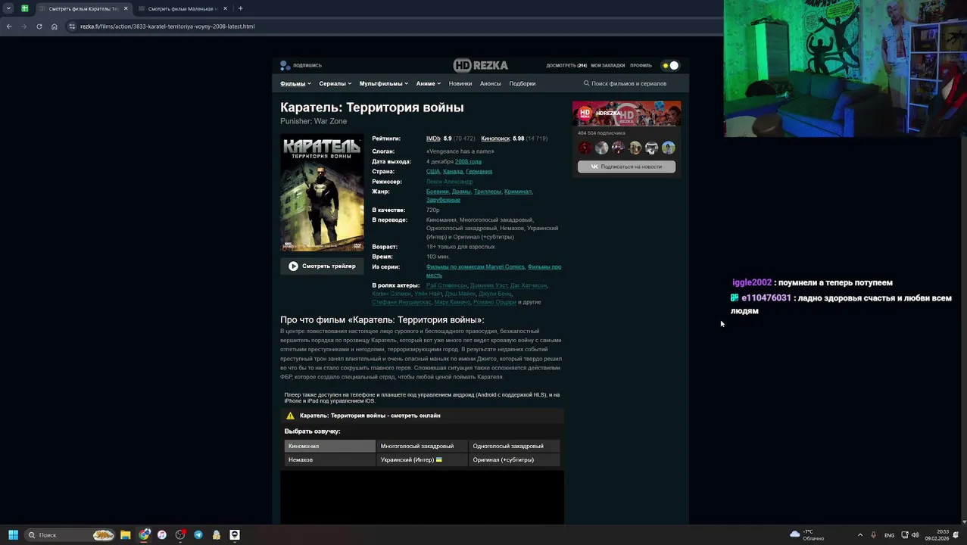Open the Германия country link
The width and height of the screenshot is (967, 545).
point(479,171)
